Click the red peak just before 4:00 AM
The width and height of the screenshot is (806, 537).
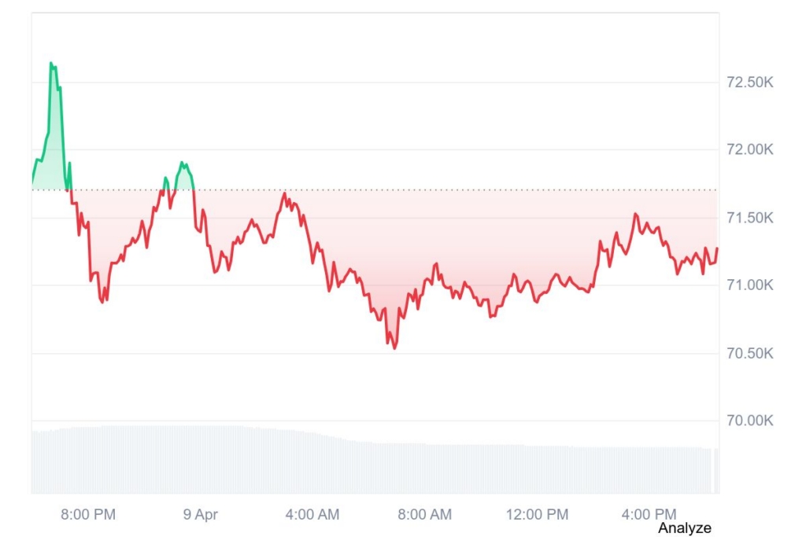pyautogui.click(x=284, y=193)
